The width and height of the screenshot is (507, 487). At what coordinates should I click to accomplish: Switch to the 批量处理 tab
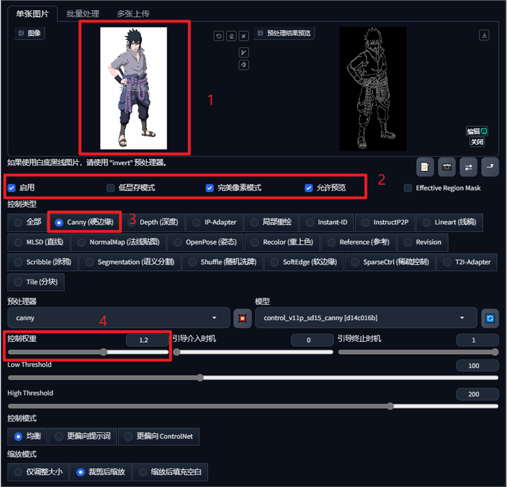point(83,13)
